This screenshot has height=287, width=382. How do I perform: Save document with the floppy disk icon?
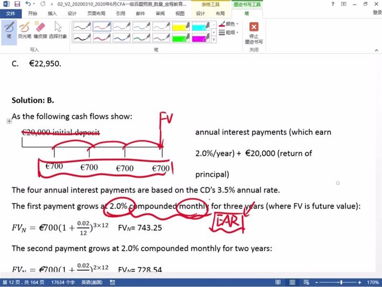17,4
